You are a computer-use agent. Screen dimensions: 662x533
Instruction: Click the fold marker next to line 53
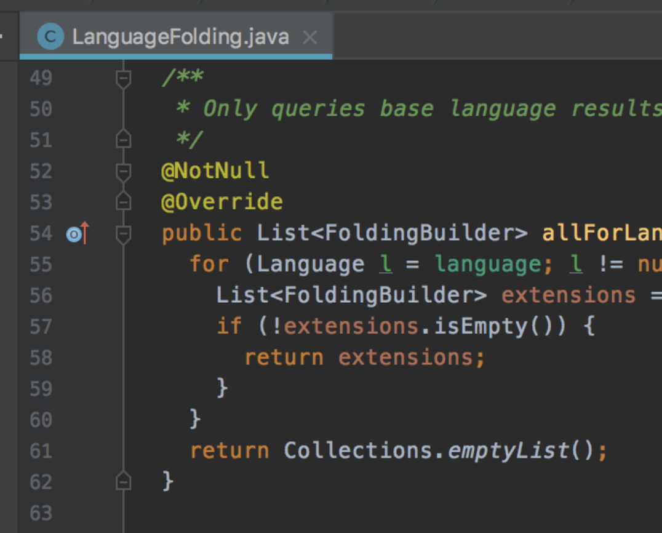point(123,201)
